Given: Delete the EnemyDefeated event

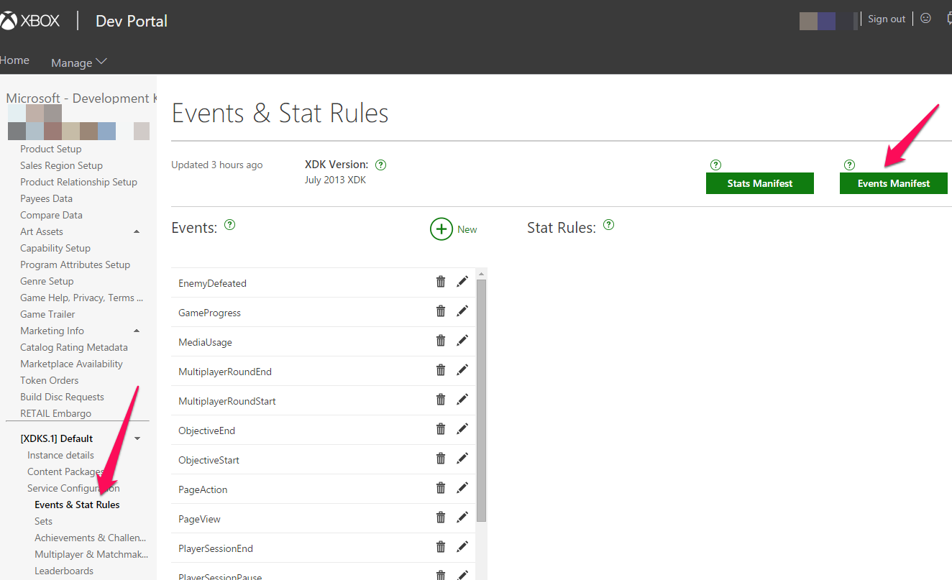Looking at the screenshot, I should pyautogui.click(x=441, y=282).
